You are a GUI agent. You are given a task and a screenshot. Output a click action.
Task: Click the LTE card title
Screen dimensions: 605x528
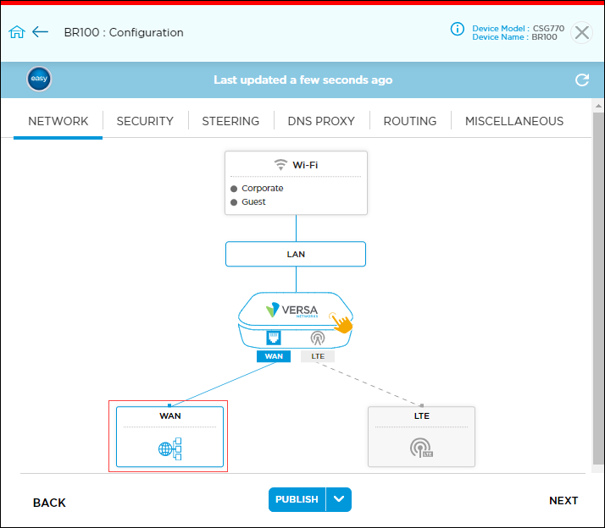click(422, 415)
